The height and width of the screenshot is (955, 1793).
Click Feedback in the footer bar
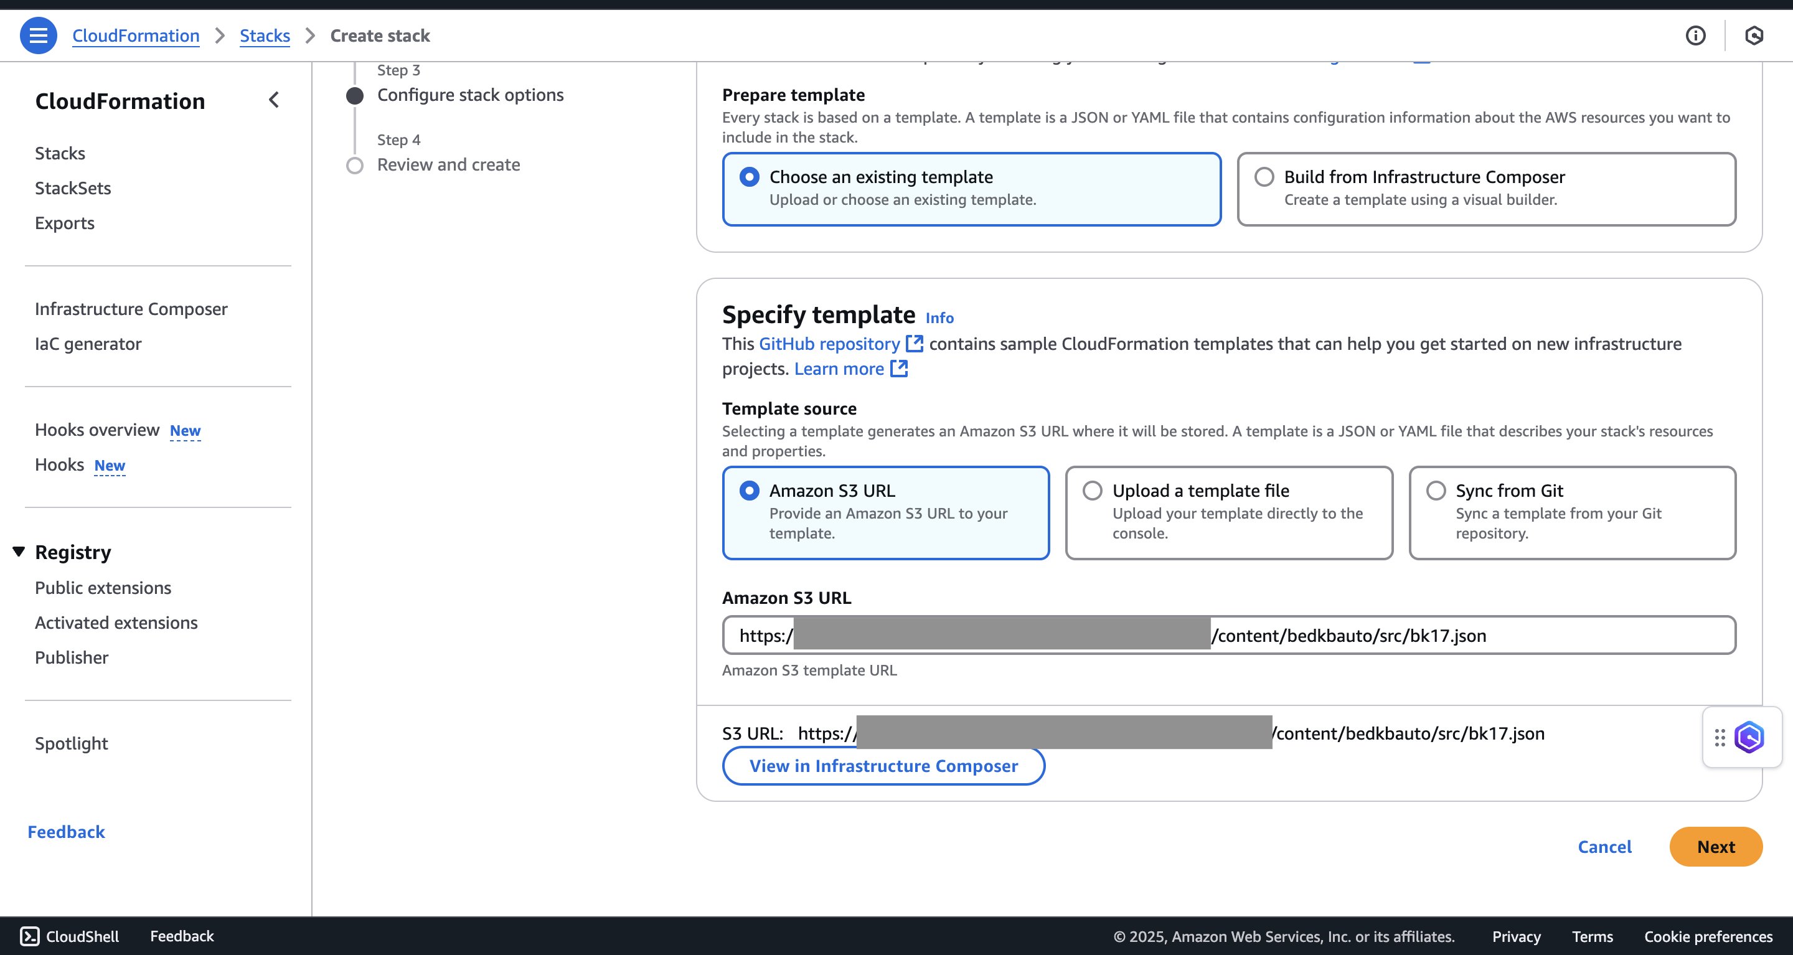[182, 936]
